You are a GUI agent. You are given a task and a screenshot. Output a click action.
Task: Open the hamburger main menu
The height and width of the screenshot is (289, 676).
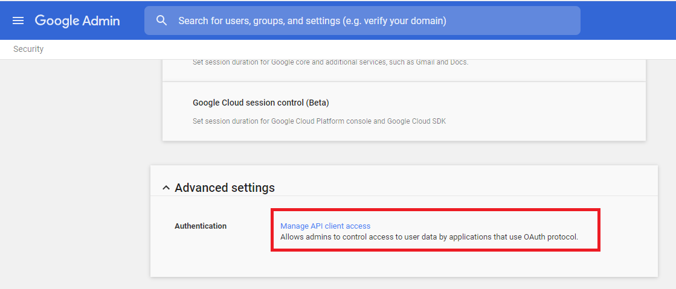click(18, 21)
